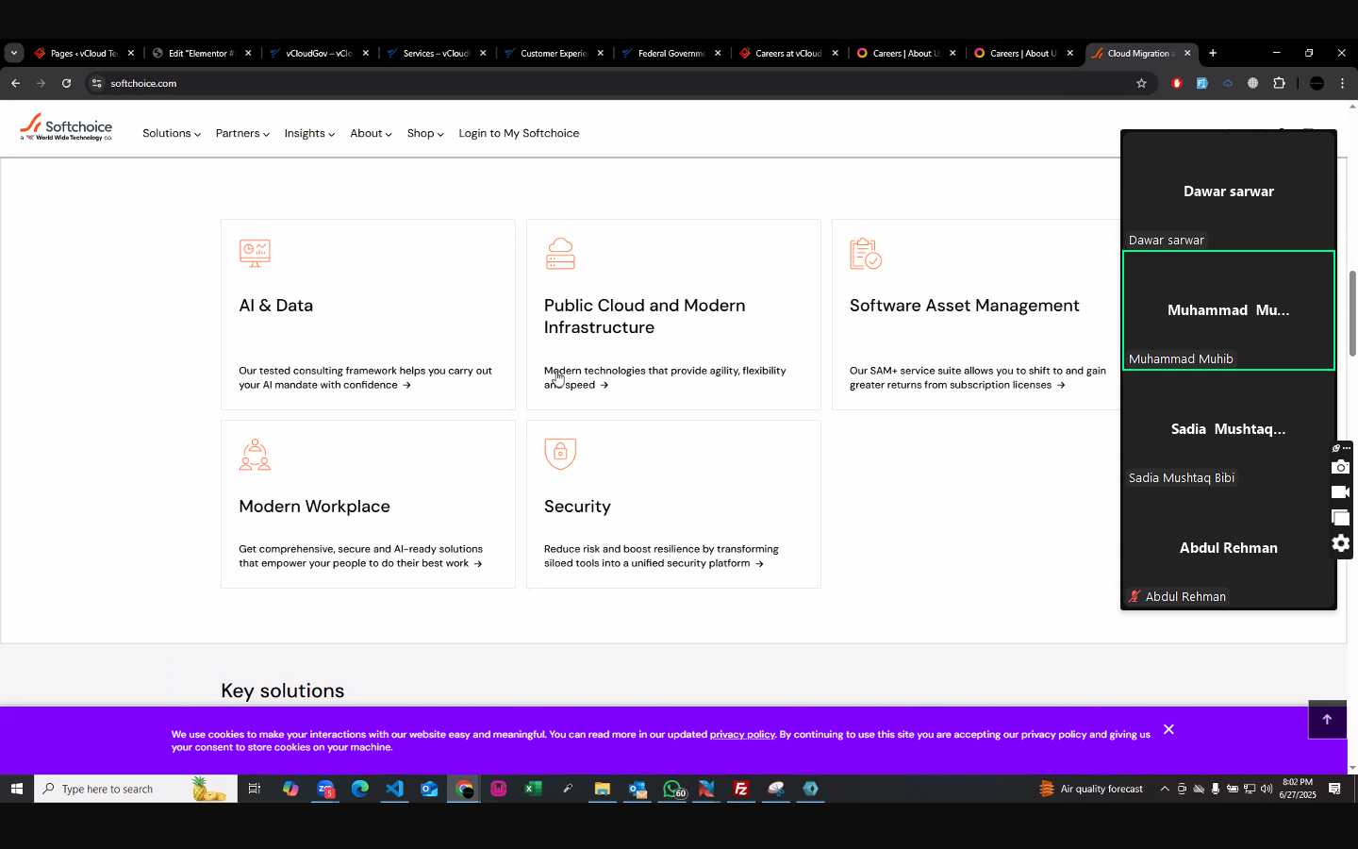Click the video camera icon in meeting toolbar
The height and width of the screenshot is (849, 1358).
pyautogui.click(x=1340, y=492)
